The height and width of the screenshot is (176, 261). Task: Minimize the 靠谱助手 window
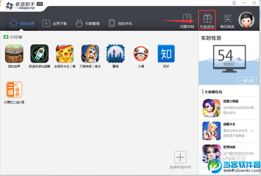coord(244,3)
